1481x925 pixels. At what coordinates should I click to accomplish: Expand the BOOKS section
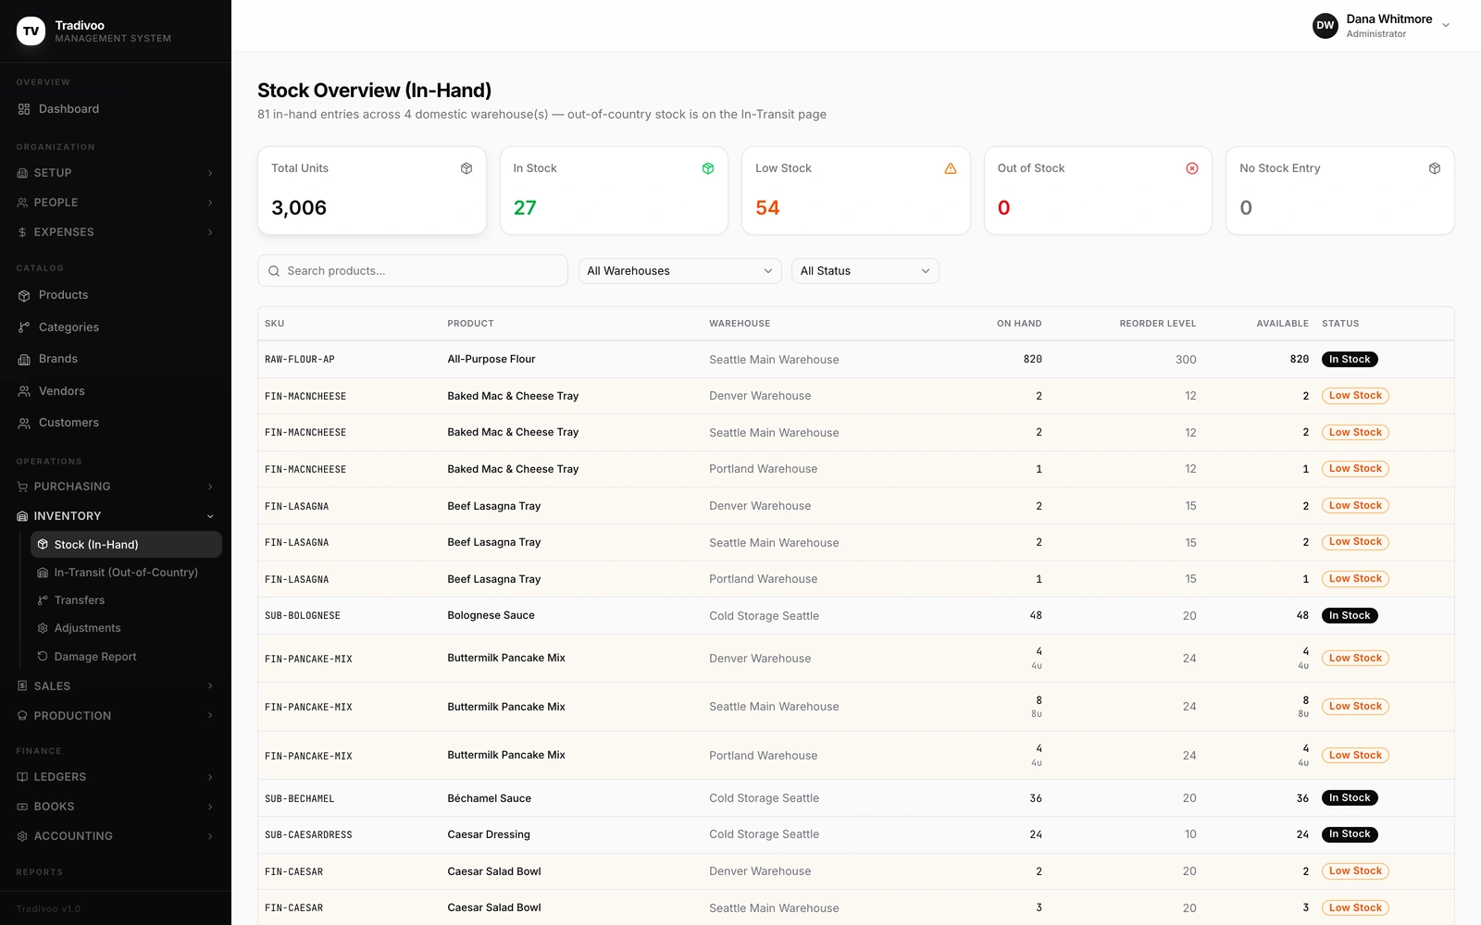(116, 807)
